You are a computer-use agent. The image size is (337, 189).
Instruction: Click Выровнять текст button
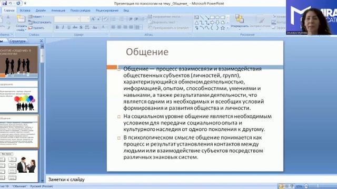pos(162,22)
